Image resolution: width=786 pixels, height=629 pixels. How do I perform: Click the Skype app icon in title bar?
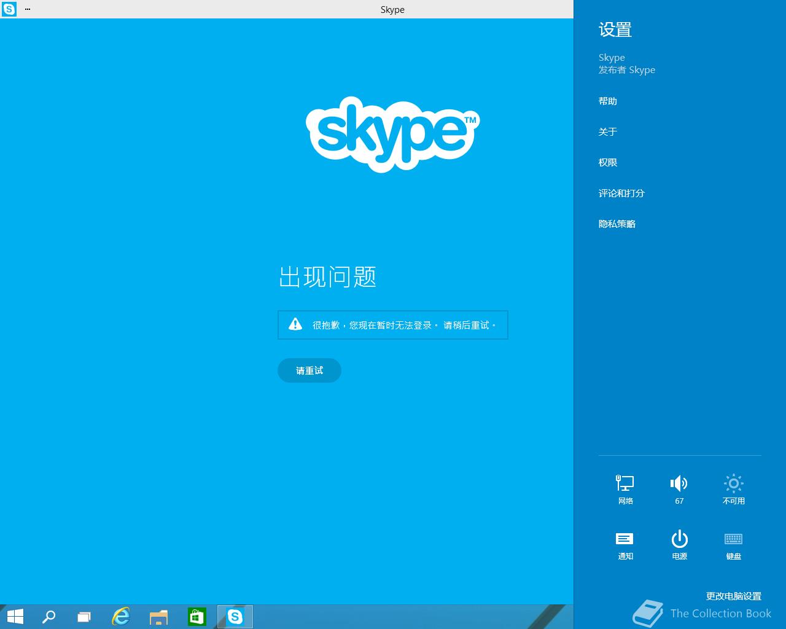click(9, 9)
